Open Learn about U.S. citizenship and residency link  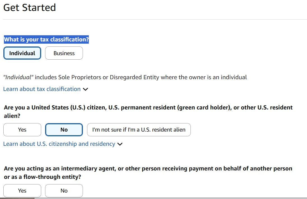click(x=59, y=144)
